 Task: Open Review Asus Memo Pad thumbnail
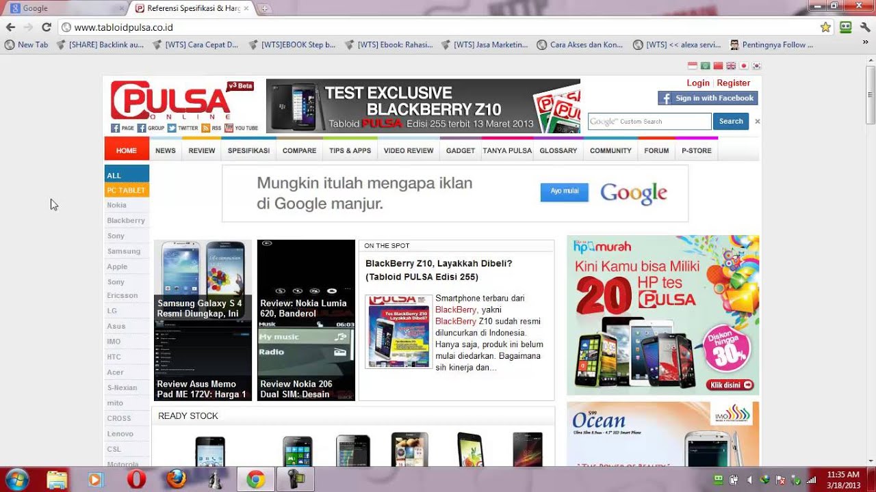click(203, 360)
